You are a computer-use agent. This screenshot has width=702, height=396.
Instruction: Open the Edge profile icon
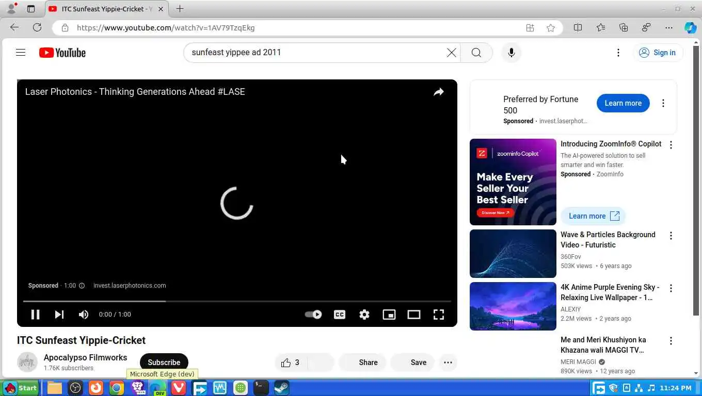click(11, 9)
